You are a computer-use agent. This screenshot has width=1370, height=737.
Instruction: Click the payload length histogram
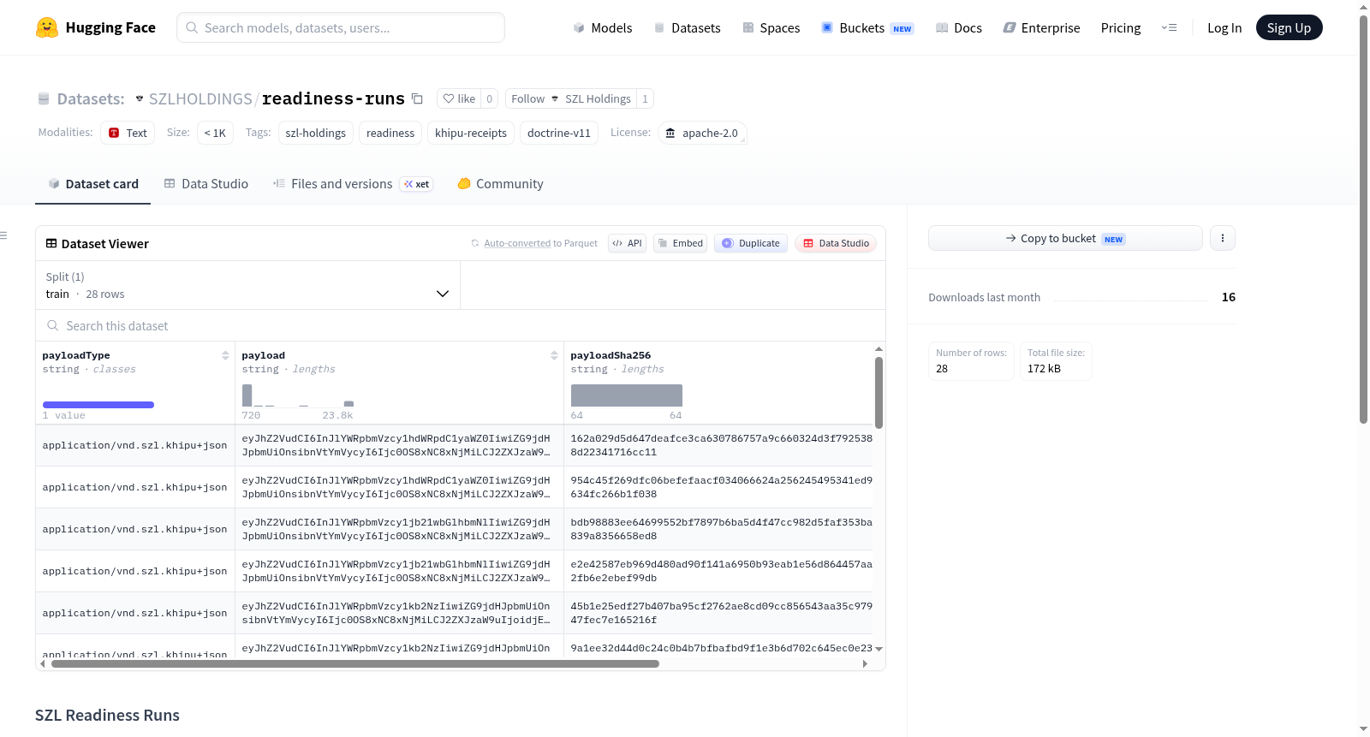(x=298, y=395)
